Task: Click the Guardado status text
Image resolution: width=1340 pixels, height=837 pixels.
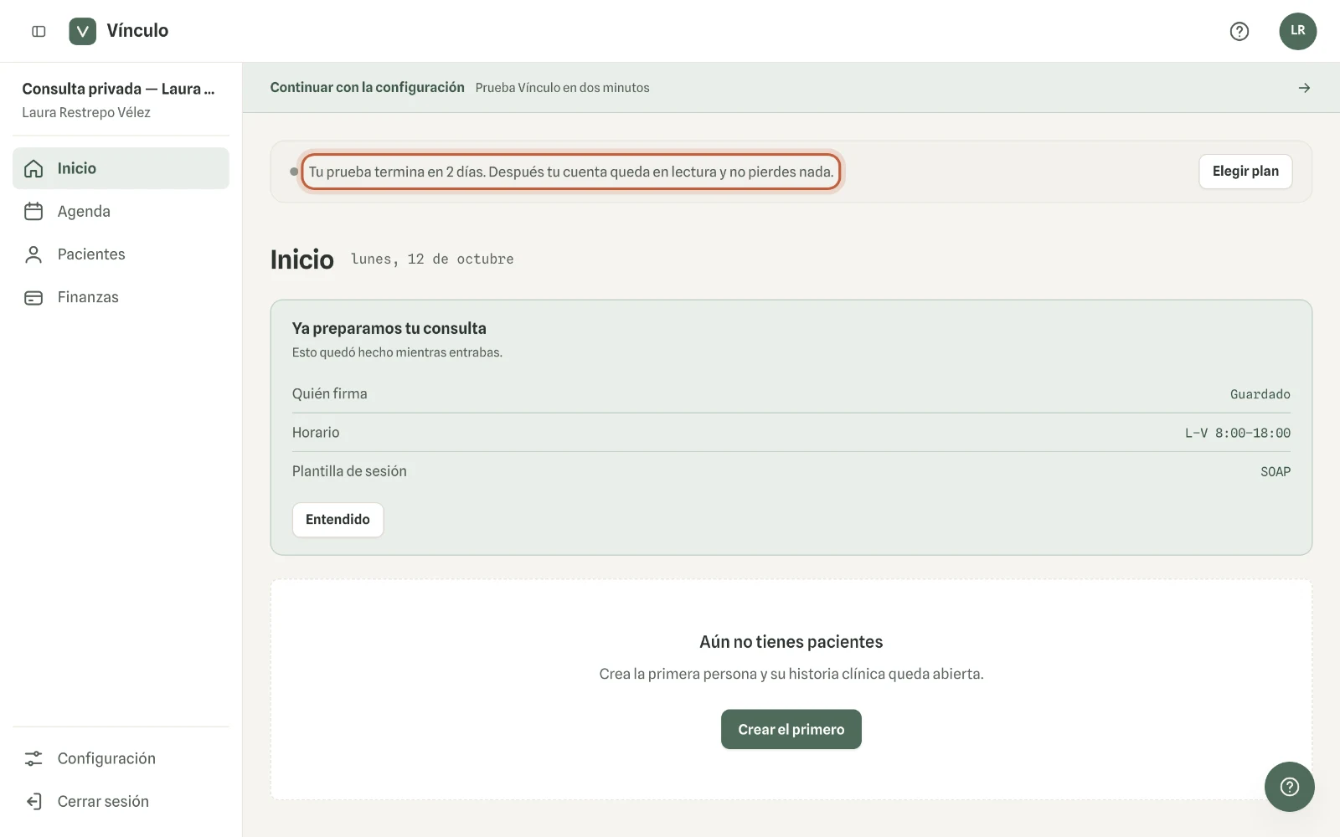Action: pyautogui.click(x=1260, y=394)
